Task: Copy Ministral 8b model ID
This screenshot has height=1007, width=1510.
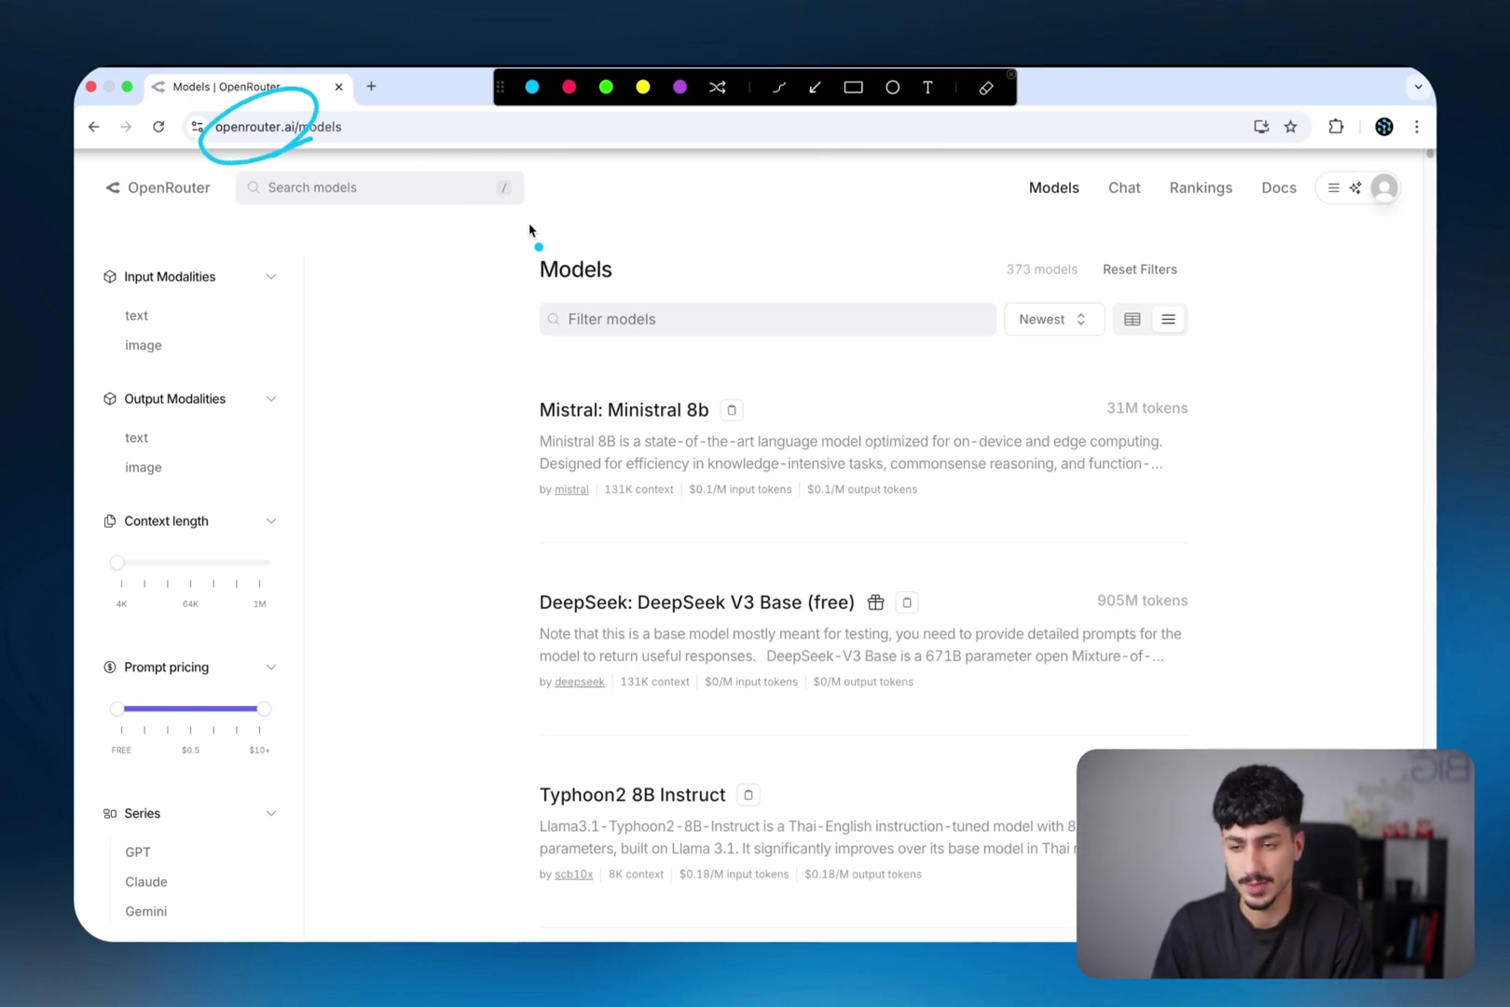Action: (732, 410)
